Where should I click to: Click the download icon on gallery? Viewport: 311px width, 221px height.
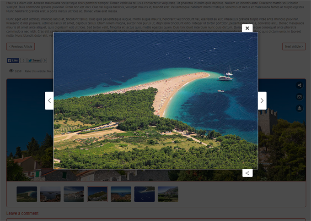click(x=299, y=108)
